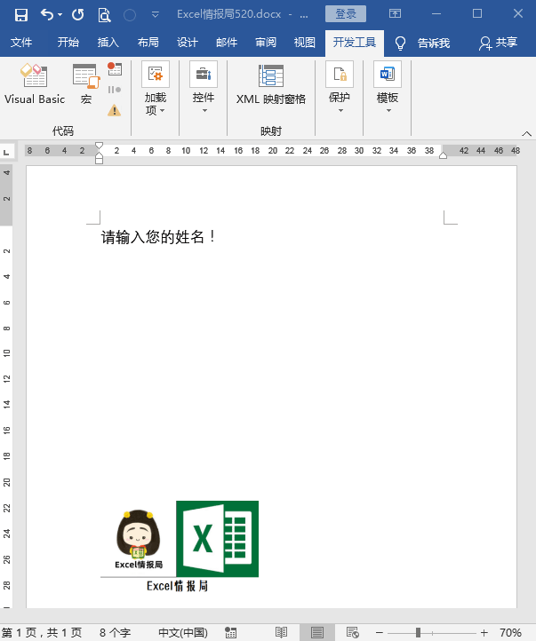Start recording a macro
The height and width of the screenshot is (641, 536).
click(115, 68)
